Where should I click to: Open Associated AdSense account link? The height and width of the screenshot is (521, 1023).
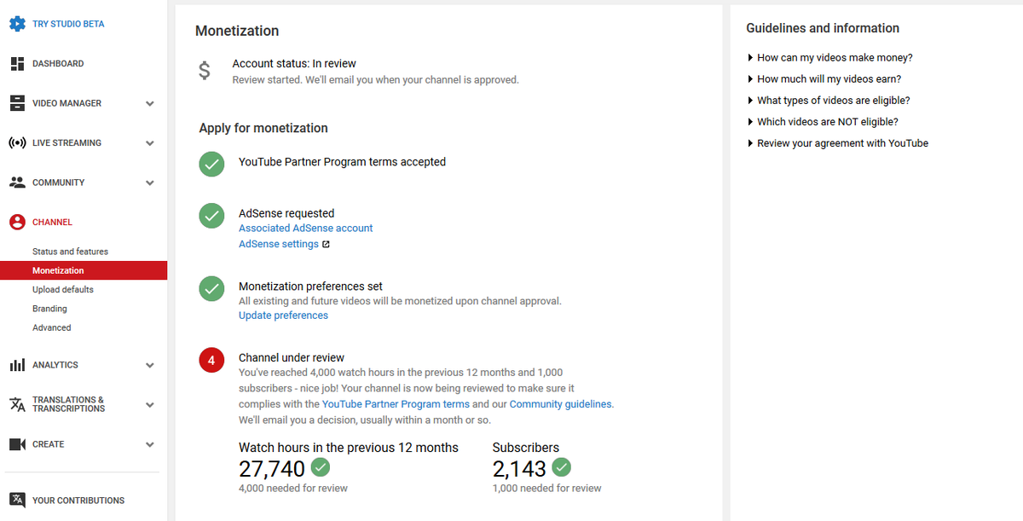pyautogui.click(x=306, y=229)
